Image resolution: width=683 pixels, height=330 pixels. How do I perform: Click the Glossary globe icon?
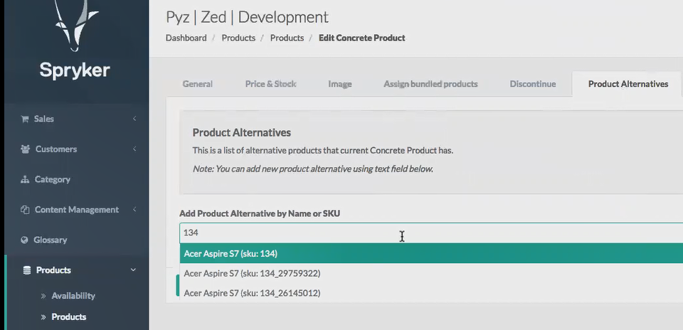pyautogui.click(x=26, y=240)
